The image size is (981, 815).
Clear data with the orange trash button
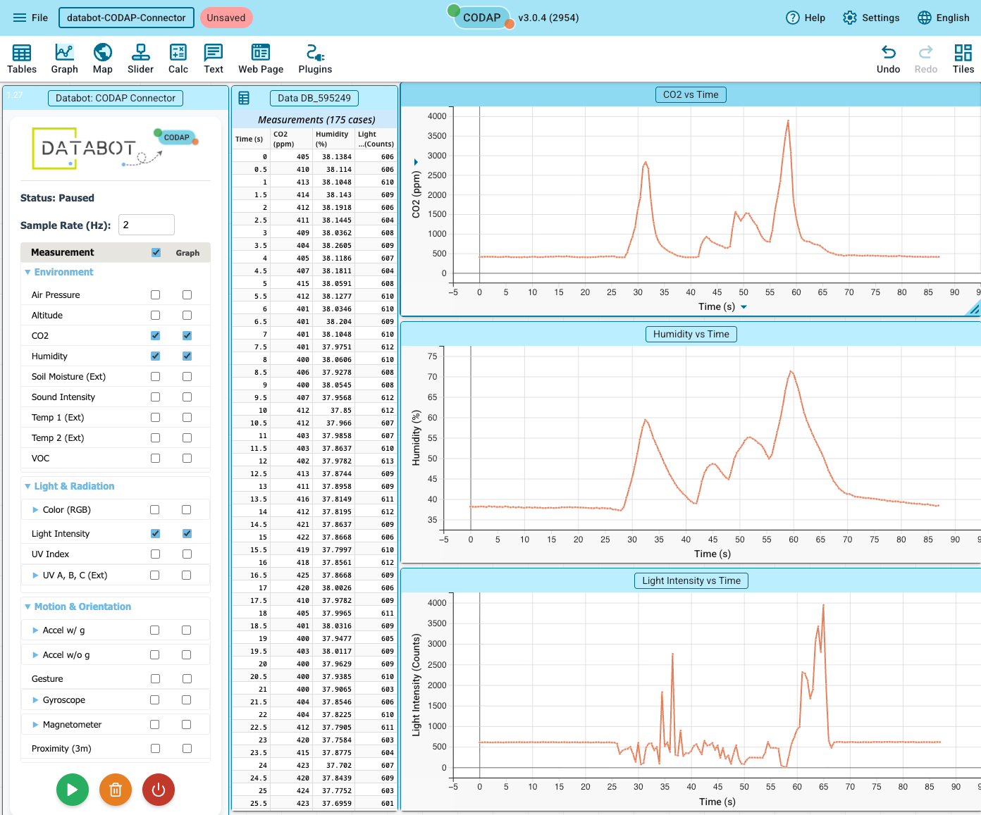[x=116, y=790]
